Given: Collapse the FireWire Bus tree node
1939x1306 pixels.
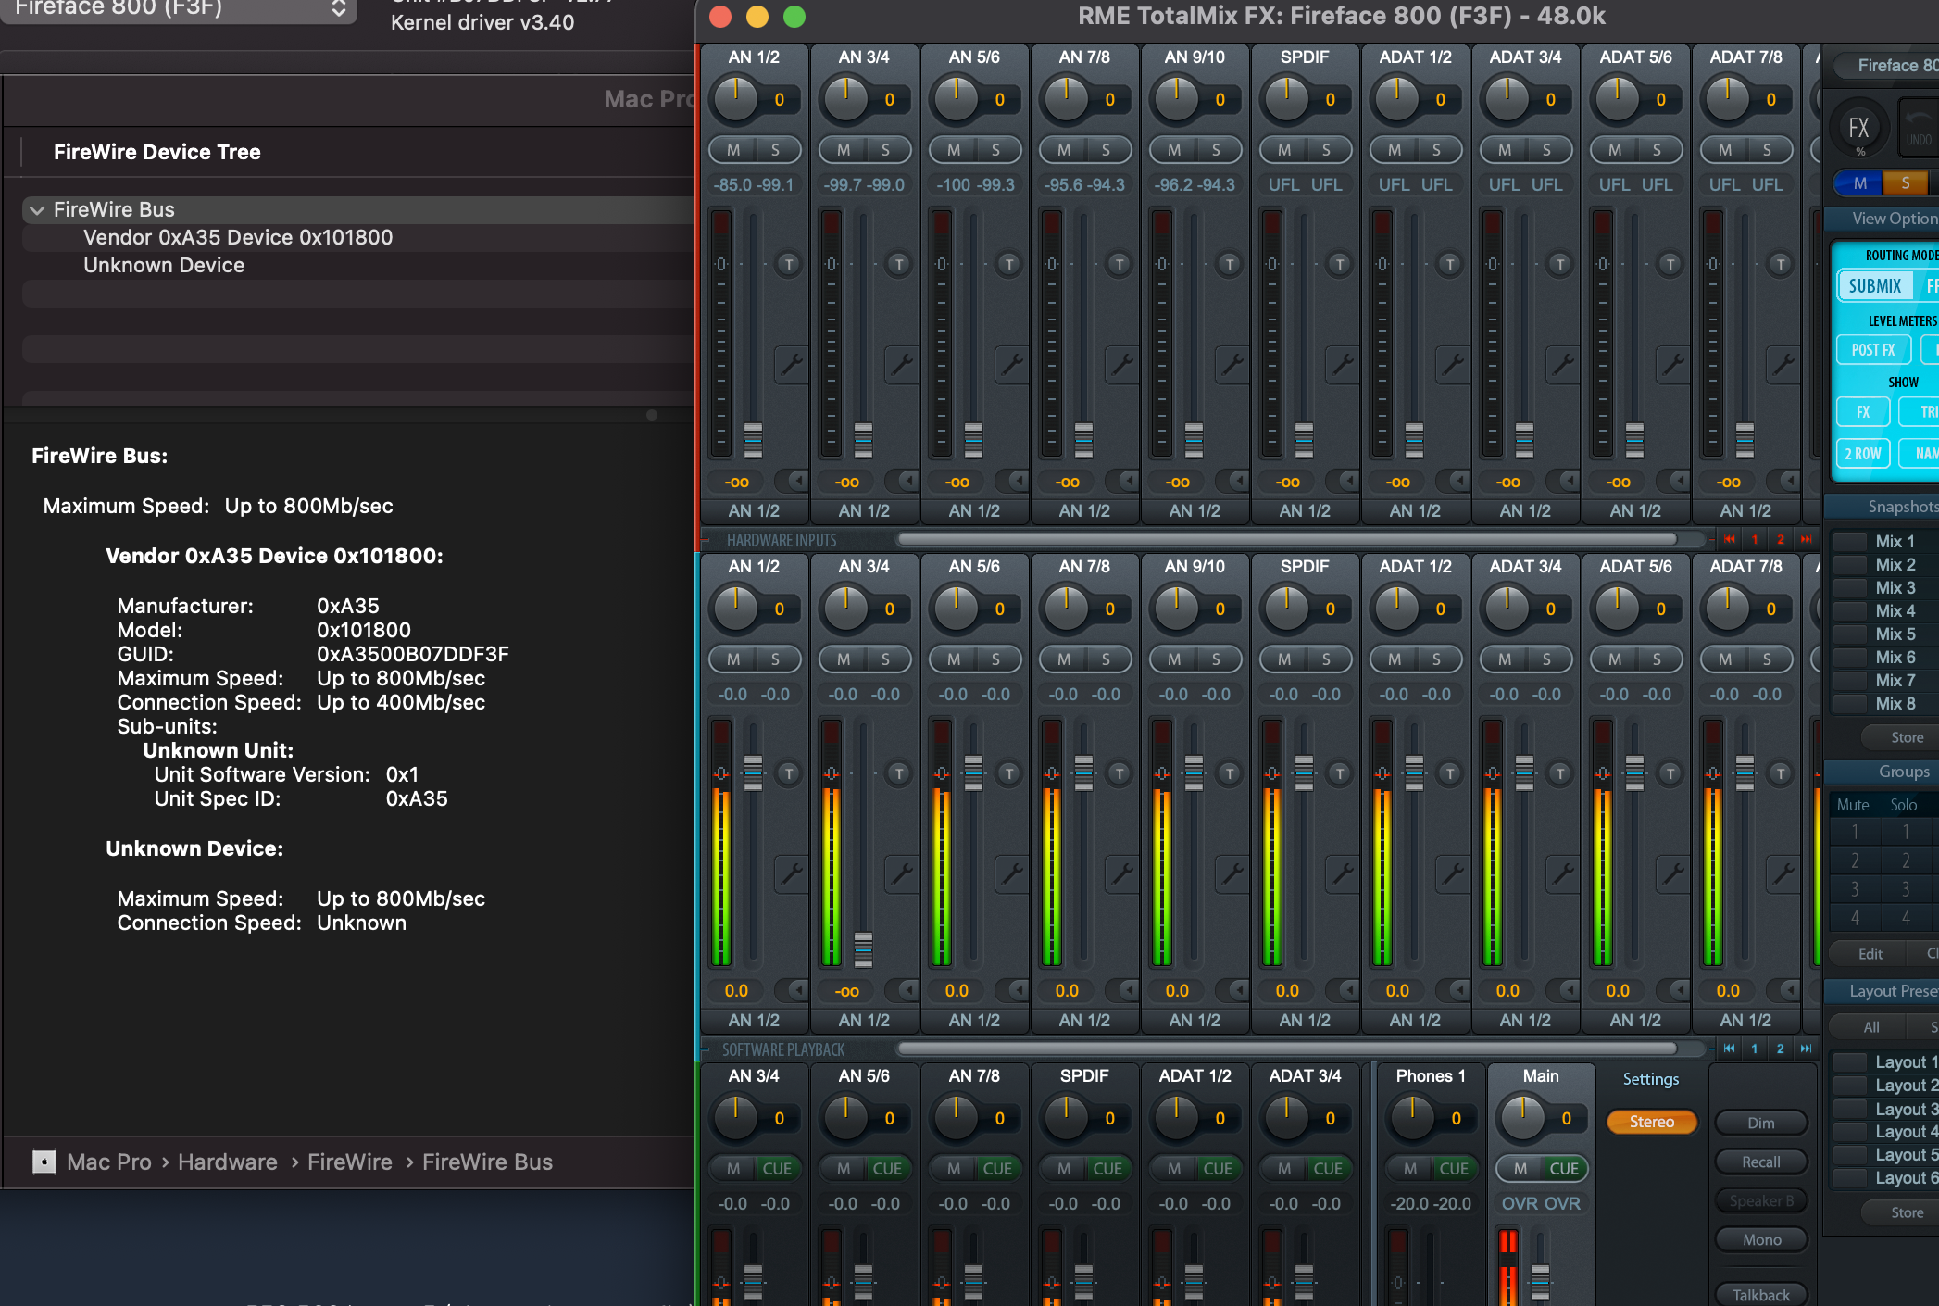Looking at the screenshot, I should (37, 210).
